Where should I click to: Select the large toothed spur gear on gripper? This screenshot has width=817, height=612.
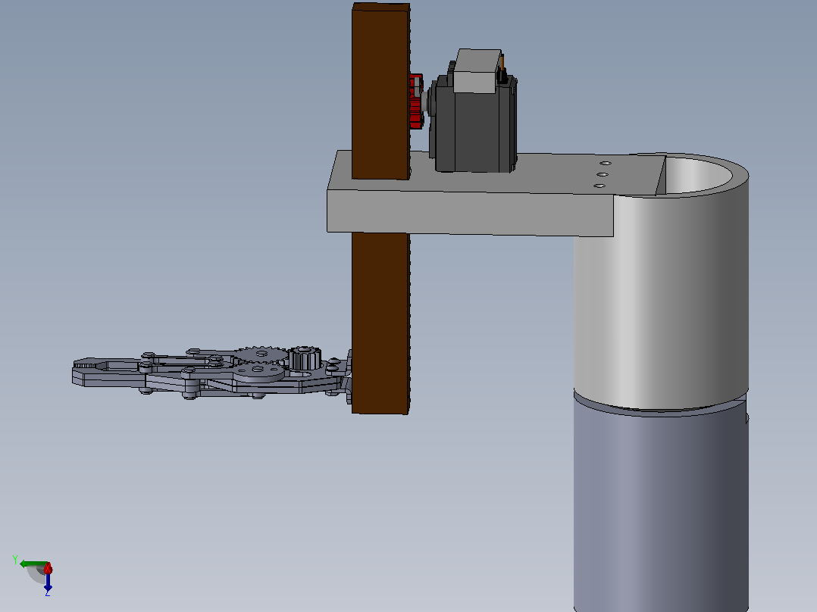tap(259, 354)
